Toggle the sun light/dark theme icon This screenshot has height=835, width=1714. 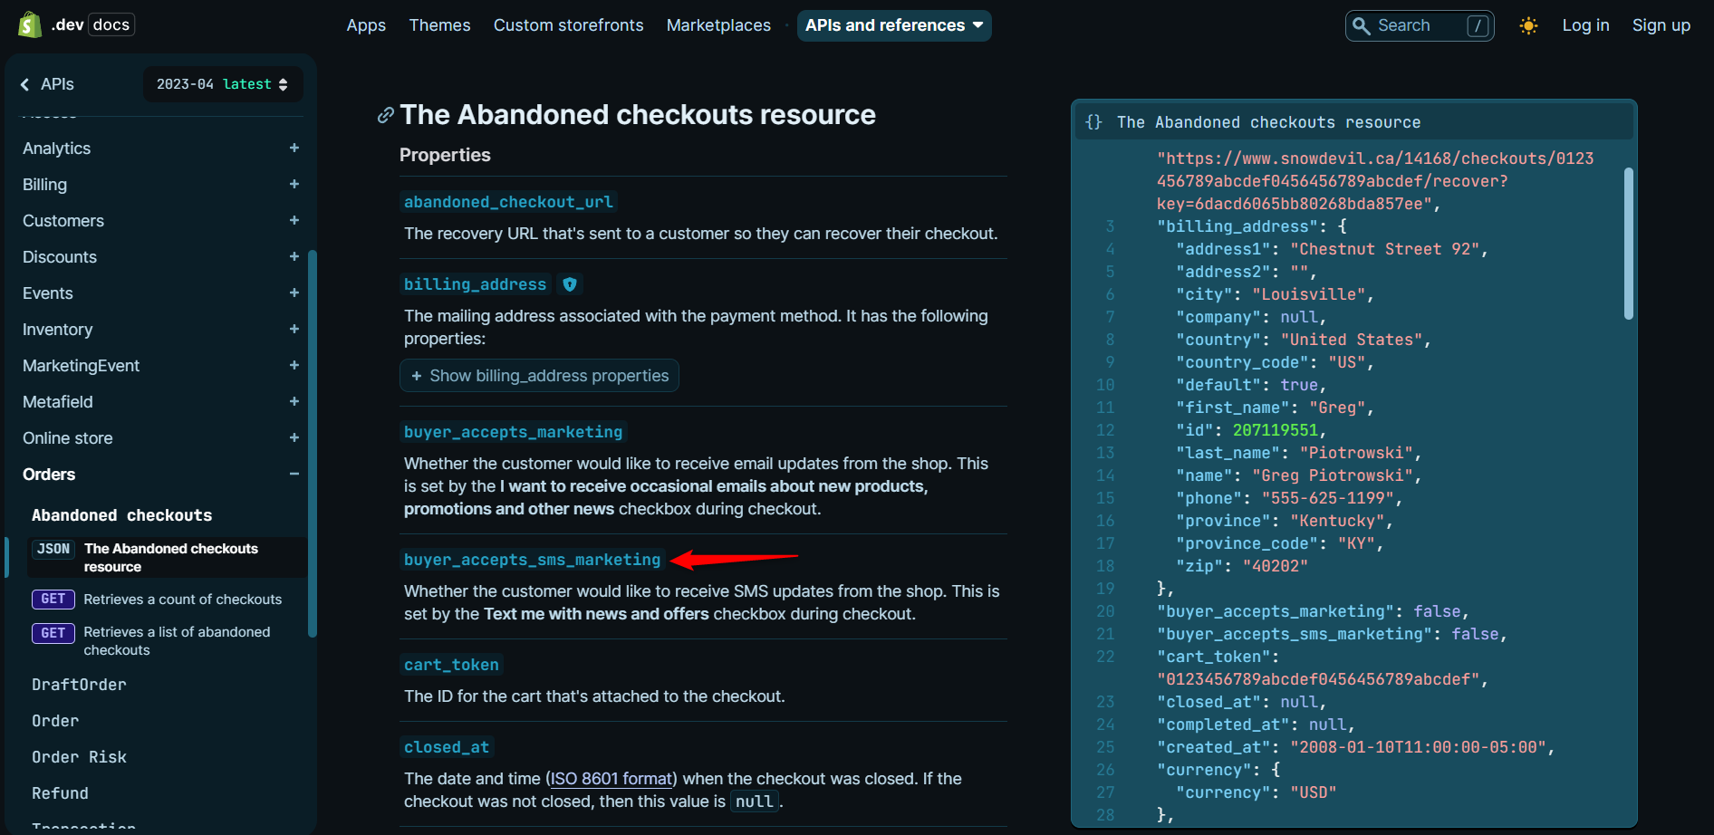point(1528,25)
